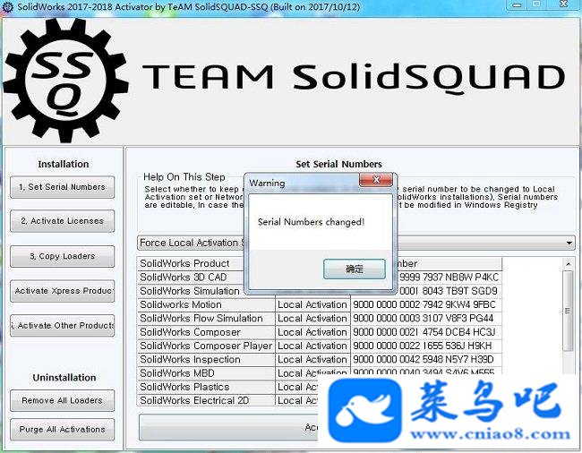Viewport: 582px width, 453px height.
Task: Edit serial number 9000 0000 0022 1655 536J H9KH
Action: click(426, 346)
